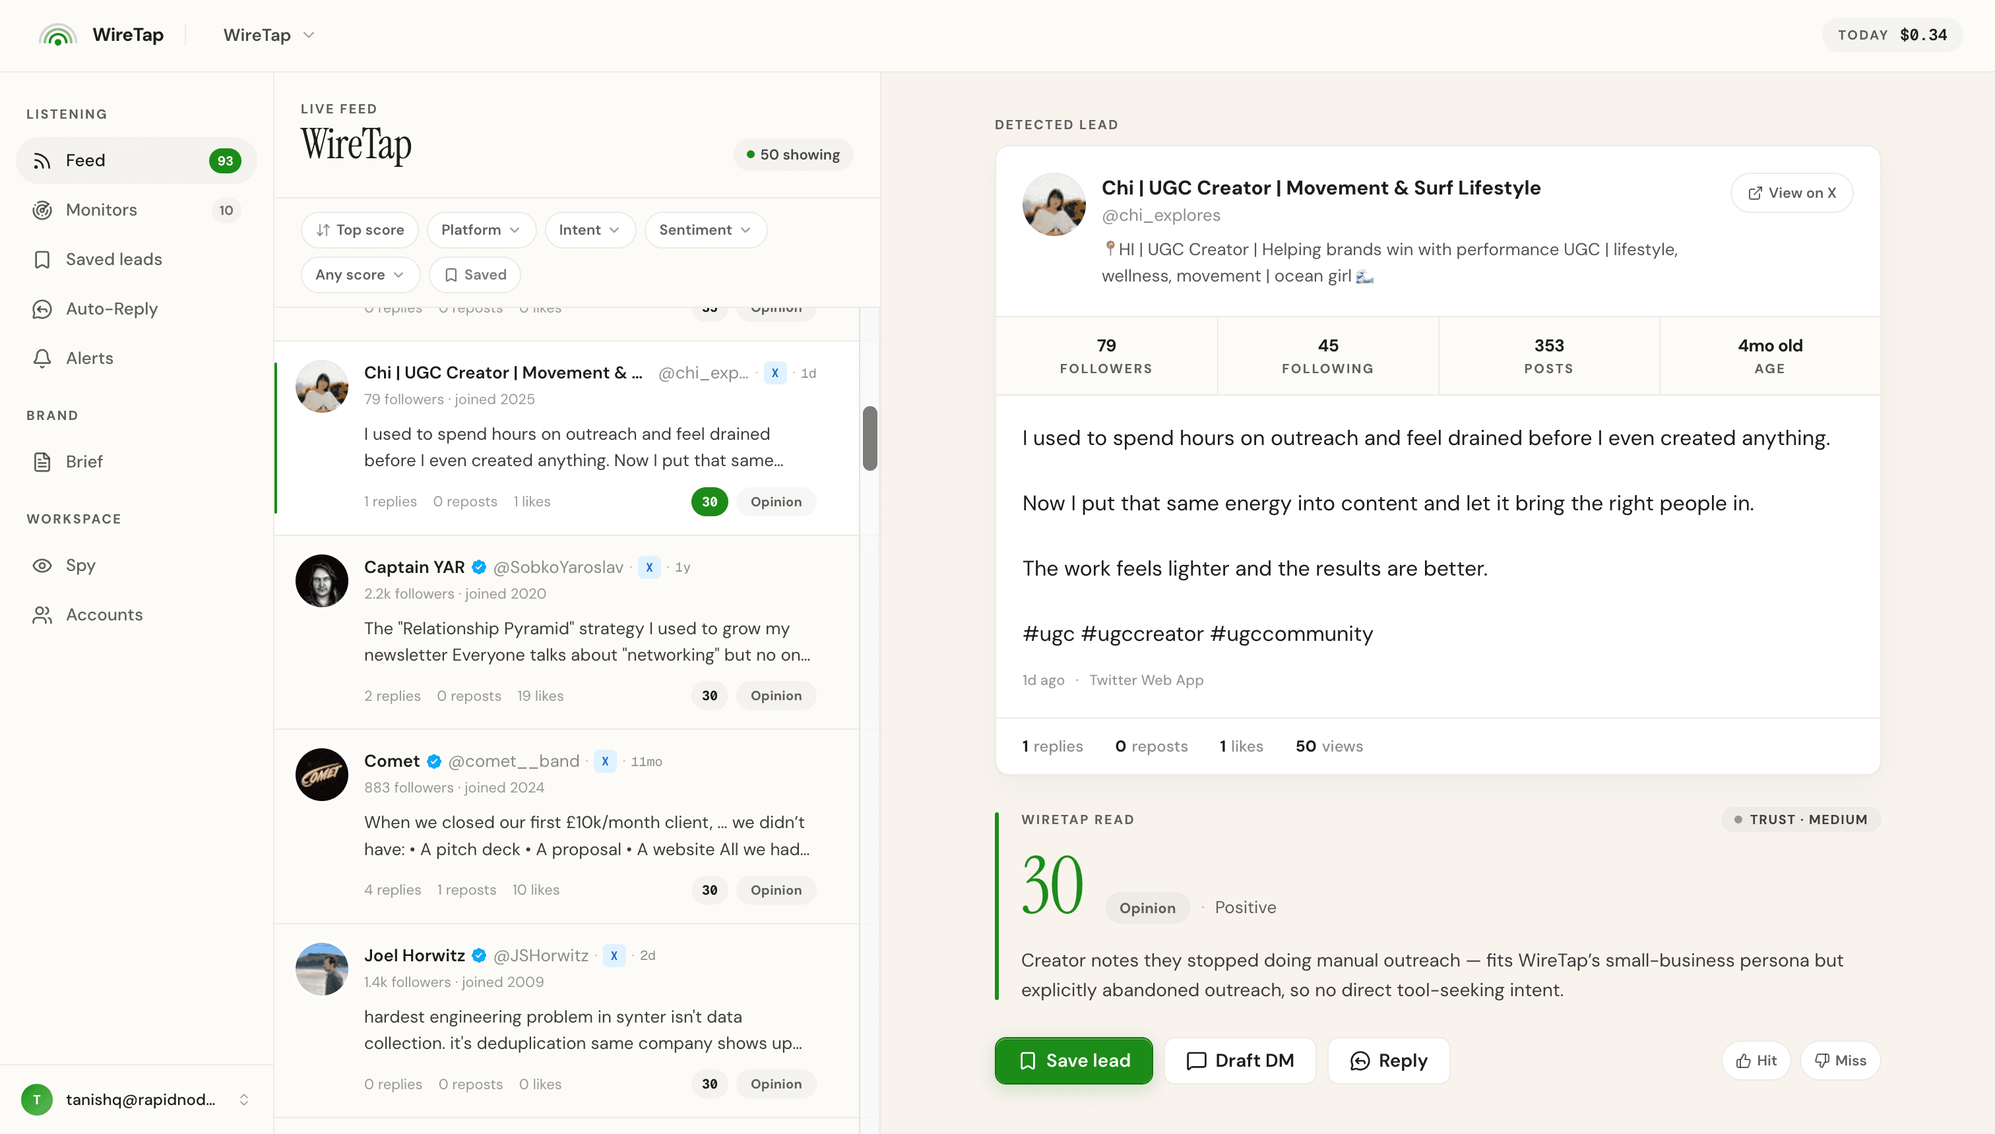Click the user avatar T icon
Image resolution: width=1995 pixels, height=1134 pixels.
pos(37,1100)
